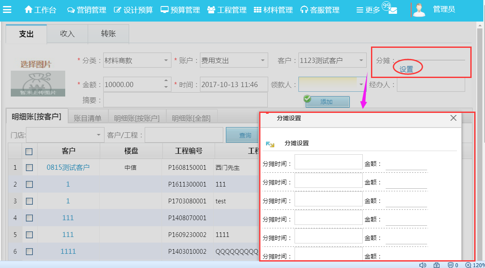The image size is (485, 268).
Task: Click the medkit download icon in status bar
Action: click(436, 265)
